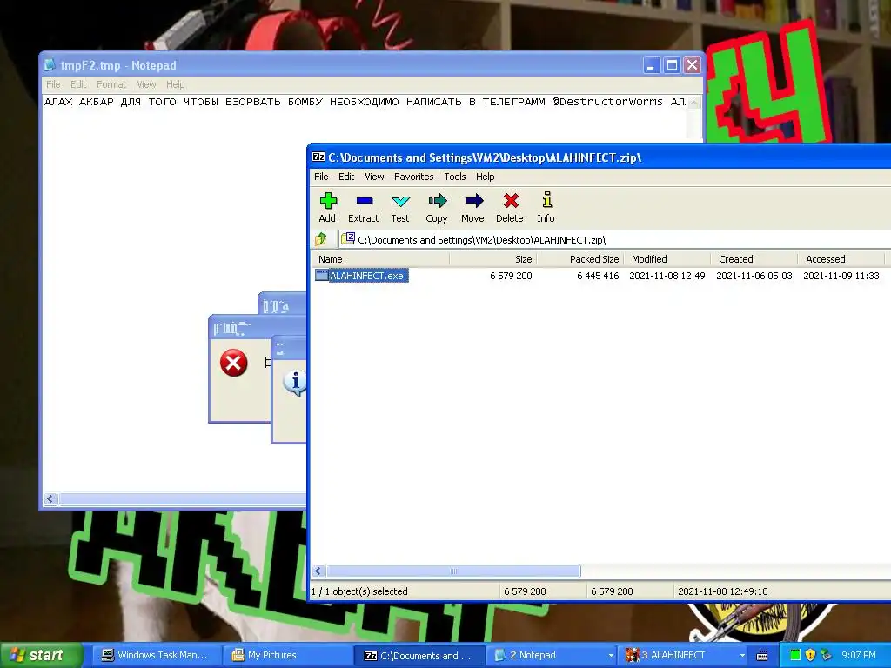Viewport: 891px width, 668px height.
Task: Open the Notepad Format menu
Action: click(x=111, y=84)
